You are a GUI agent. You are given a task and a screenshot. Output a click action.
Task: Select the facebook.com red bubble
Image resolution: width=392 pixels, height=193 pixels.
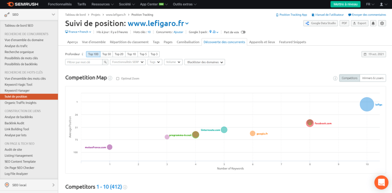310,123
